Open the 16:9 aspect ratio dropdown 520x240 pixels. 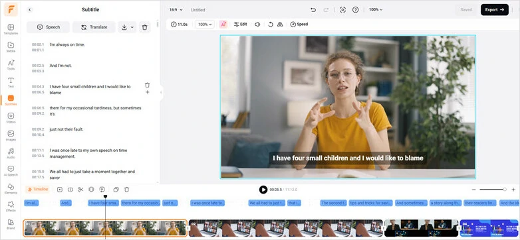pos(176,10)
